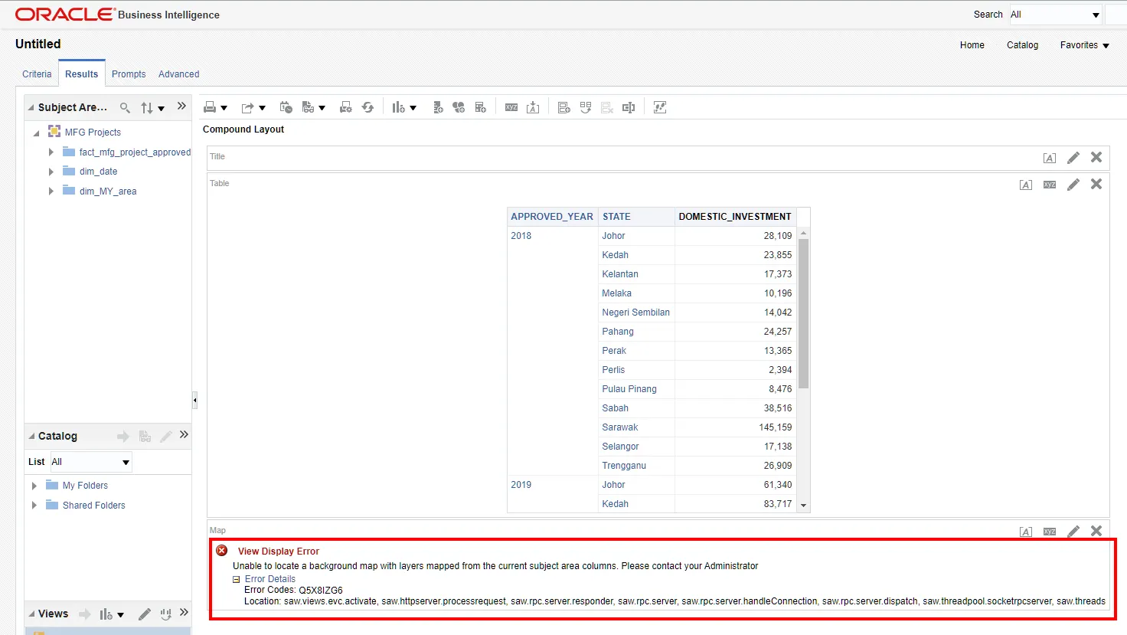1127x635 pixels.
Task: Click the Home link
Action: click(x=972, y=45)
